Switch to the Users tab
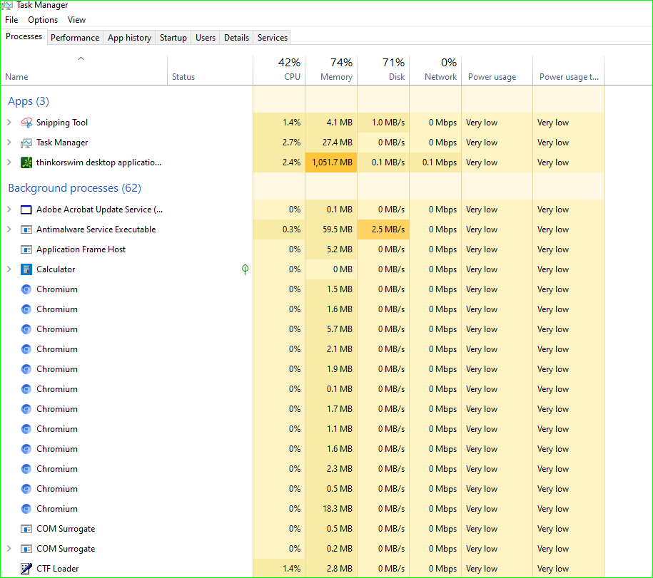This screenshot has width=653, height=578. tap(206, 38)
